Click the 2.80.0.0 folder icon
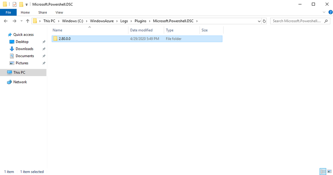 [55, 39]
